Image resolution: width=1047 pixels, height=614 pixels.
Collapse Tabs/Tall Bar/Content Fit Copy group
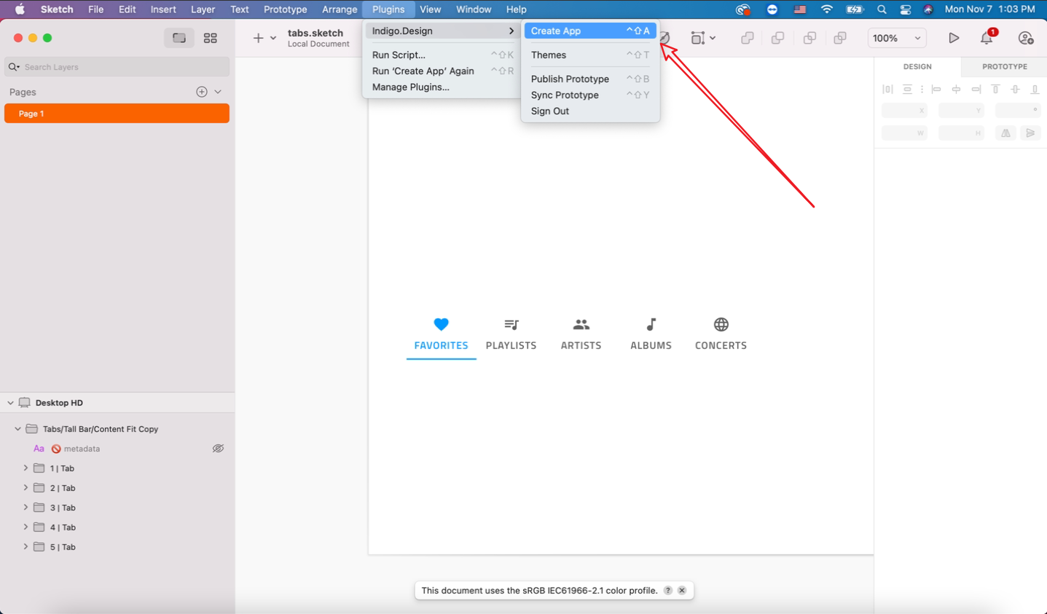[x=18, y=429]
